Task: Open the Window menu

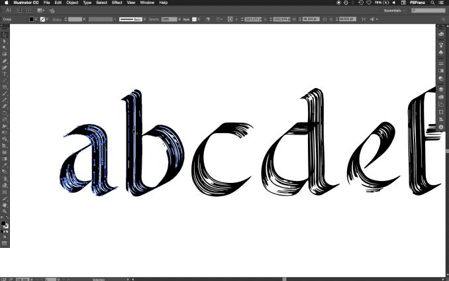Action: point(147,3)
